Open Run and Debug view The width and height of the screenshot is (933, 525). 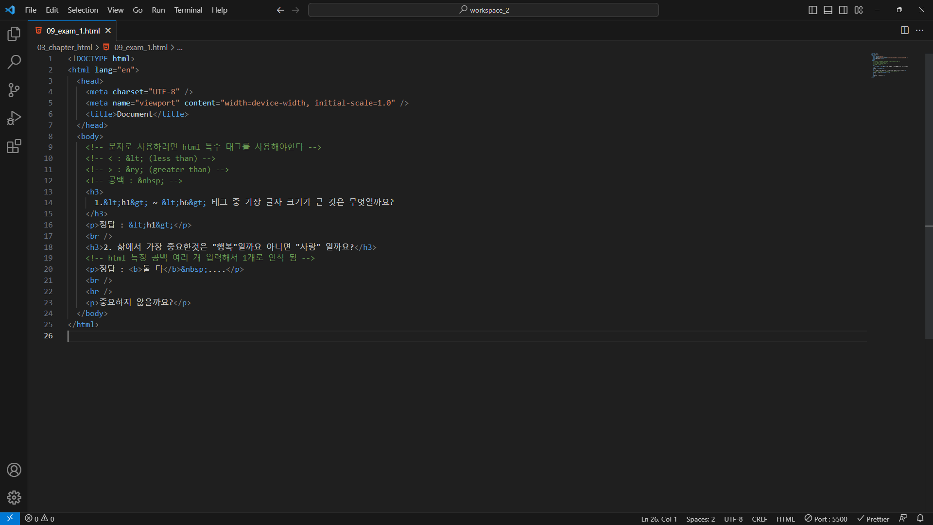coord(14,118)
